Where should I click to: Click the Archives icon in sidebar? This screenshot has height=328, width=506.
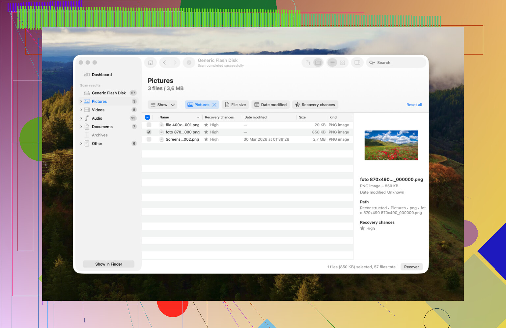coord(87,135)
